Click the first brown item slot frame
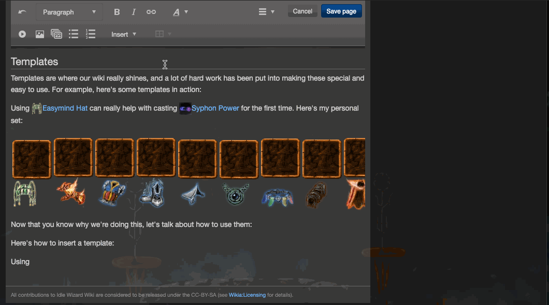 [x=32, y=159]
